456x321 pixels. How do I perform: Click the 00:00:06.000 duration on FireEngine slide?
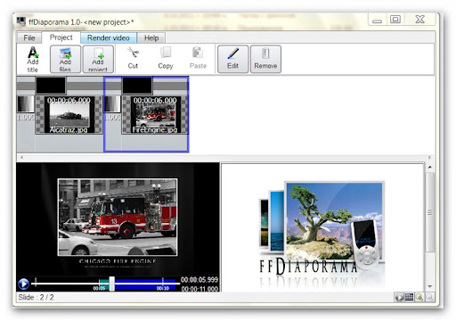155,101
